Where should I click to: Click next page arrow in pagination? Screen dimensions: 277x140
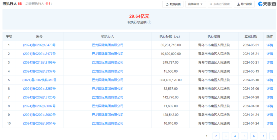coord(272,136)
